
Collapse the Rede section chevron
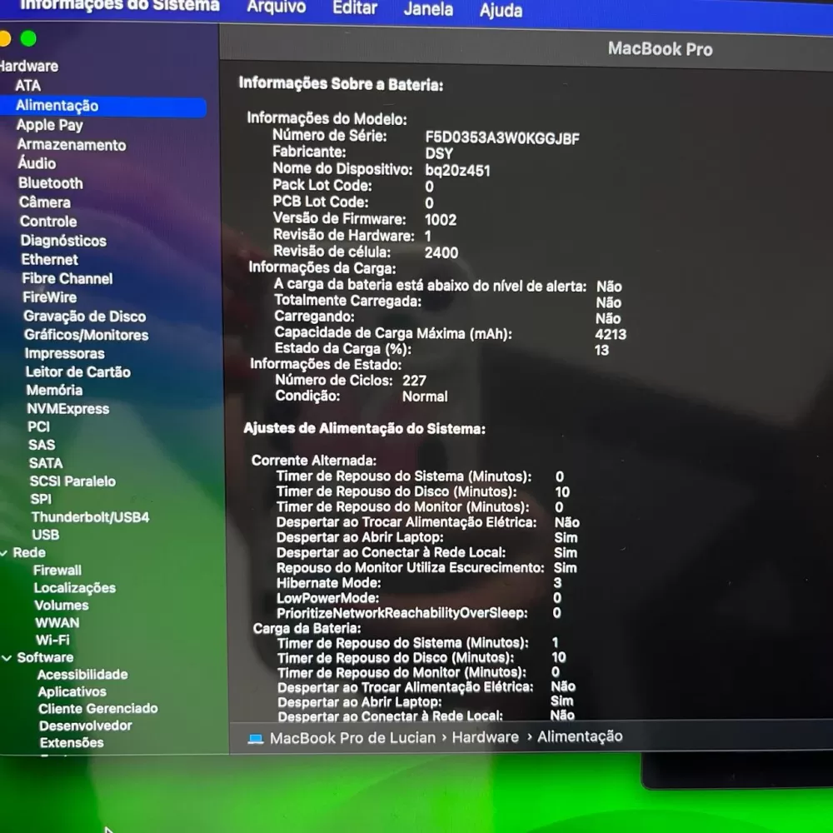[3, 553]
